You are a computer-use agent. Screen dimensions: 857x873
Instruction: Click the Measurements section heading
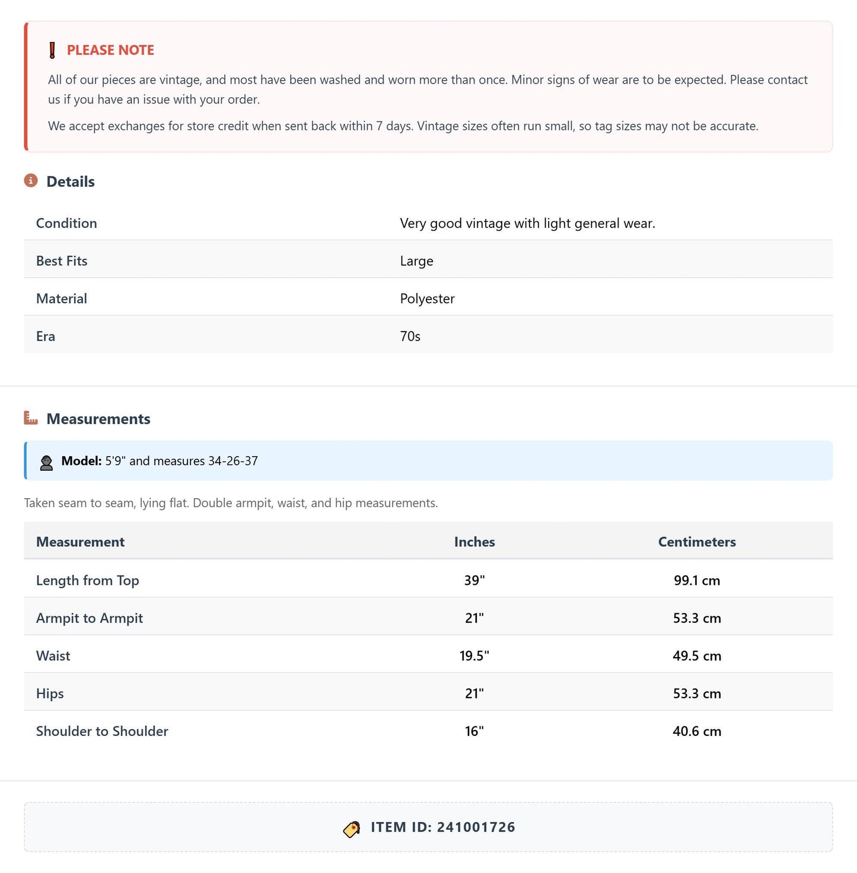[x=98, y=419]
